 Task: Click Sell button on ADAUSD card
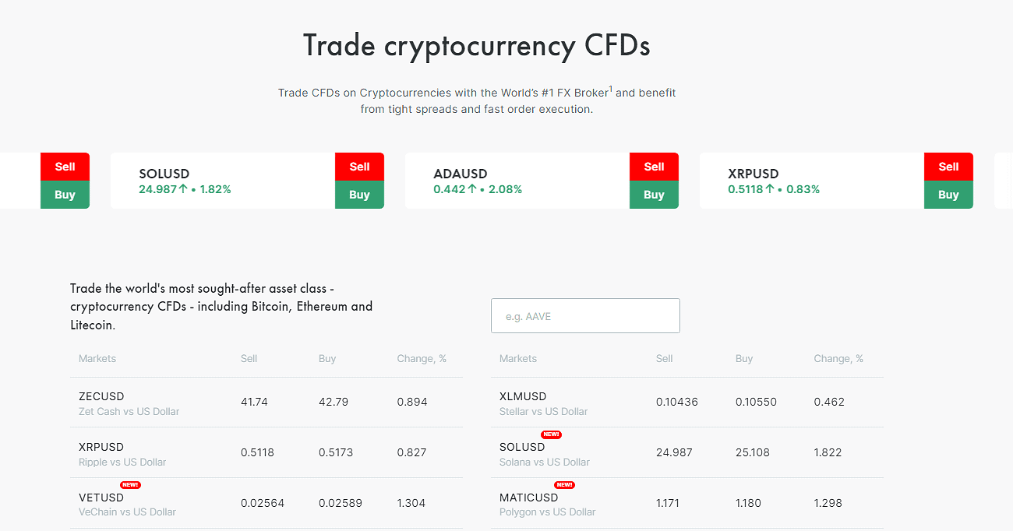pos(654,167)
